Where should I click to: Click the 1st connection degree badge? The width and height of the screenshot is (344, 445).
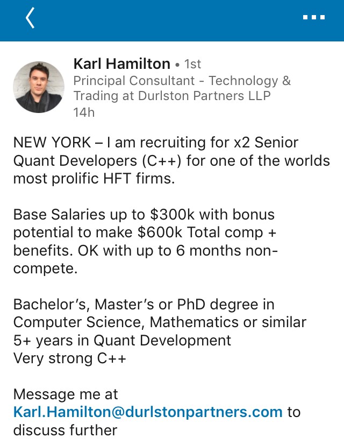click(192, 65)
